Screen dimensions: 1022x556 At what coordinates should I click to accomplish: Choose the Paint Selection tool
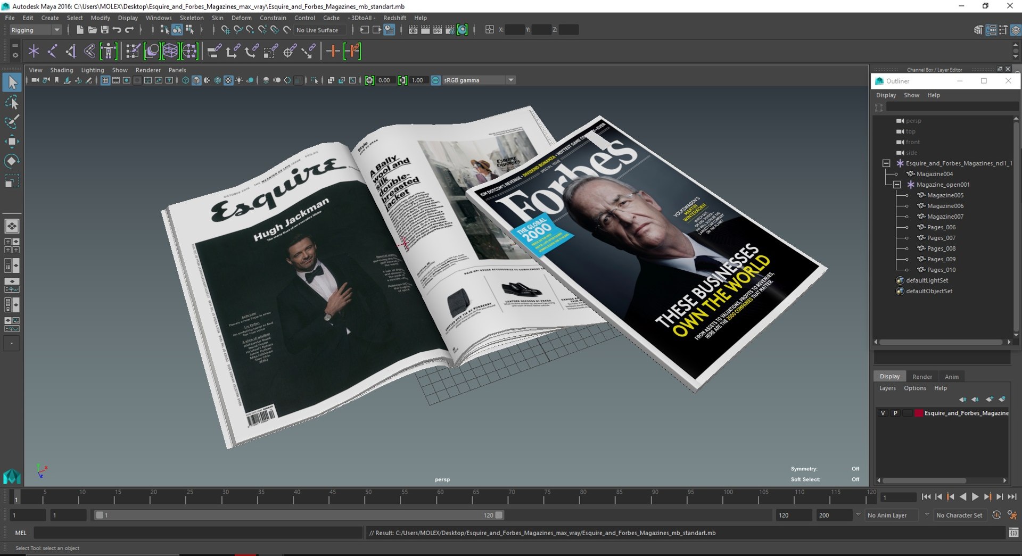[12, 122]
